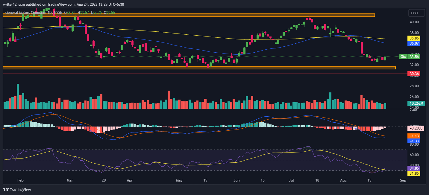The width and height of the screenshot is (429, 195).
Task: Click the H33.57 high value in legend
Action: 83,13
